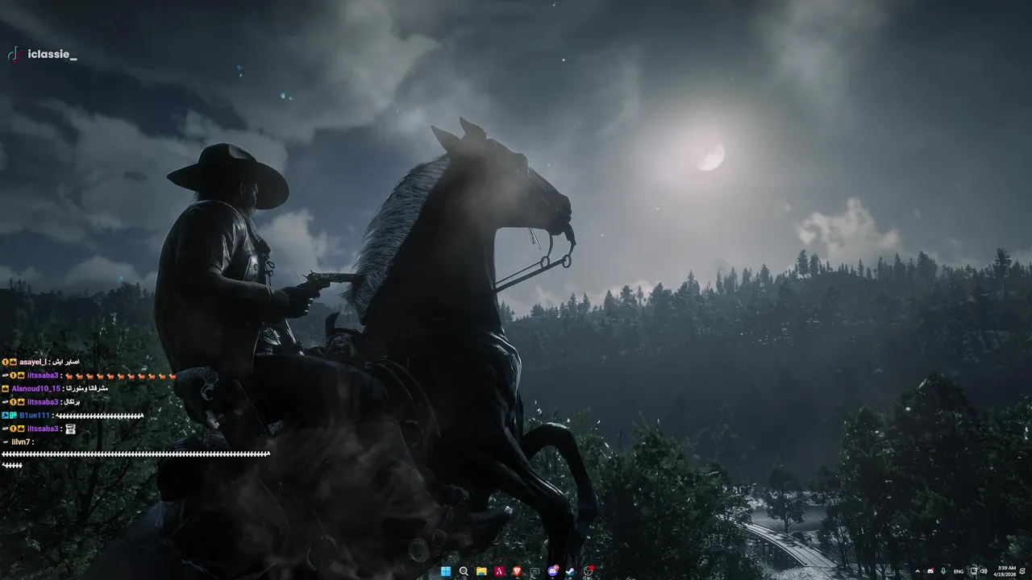The width and height of the screenshot is (1032, 580).
Task: Open taskbar Search magnifier
Action: [x=464, y=571]
